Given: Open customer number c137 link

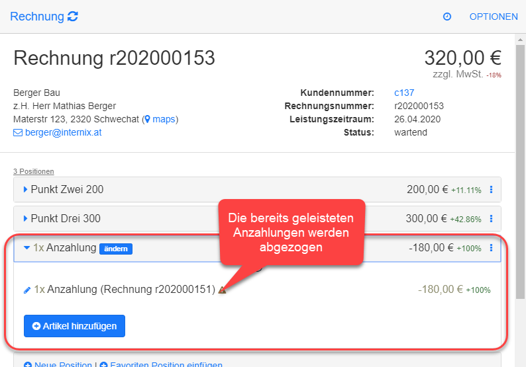Looking at the screenshot, I should (404, 93).
